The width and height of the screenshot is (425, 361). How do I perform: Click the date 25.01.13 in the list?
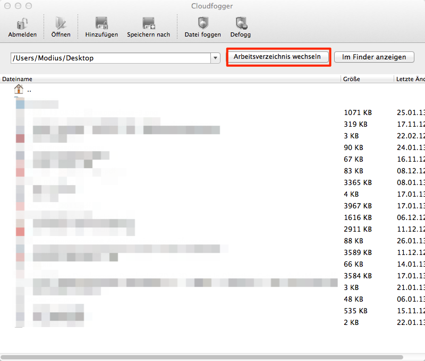pos(411,112)
